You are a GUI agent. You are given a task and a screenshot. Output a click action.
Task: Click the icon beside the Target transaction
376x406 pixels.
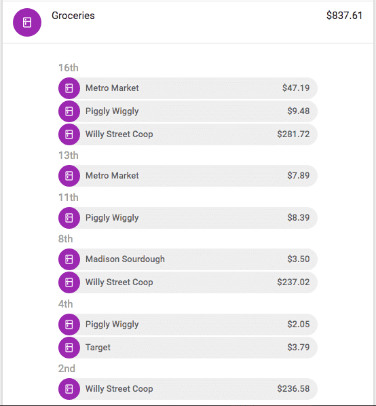pyautogui.click(x=69, y=348)
